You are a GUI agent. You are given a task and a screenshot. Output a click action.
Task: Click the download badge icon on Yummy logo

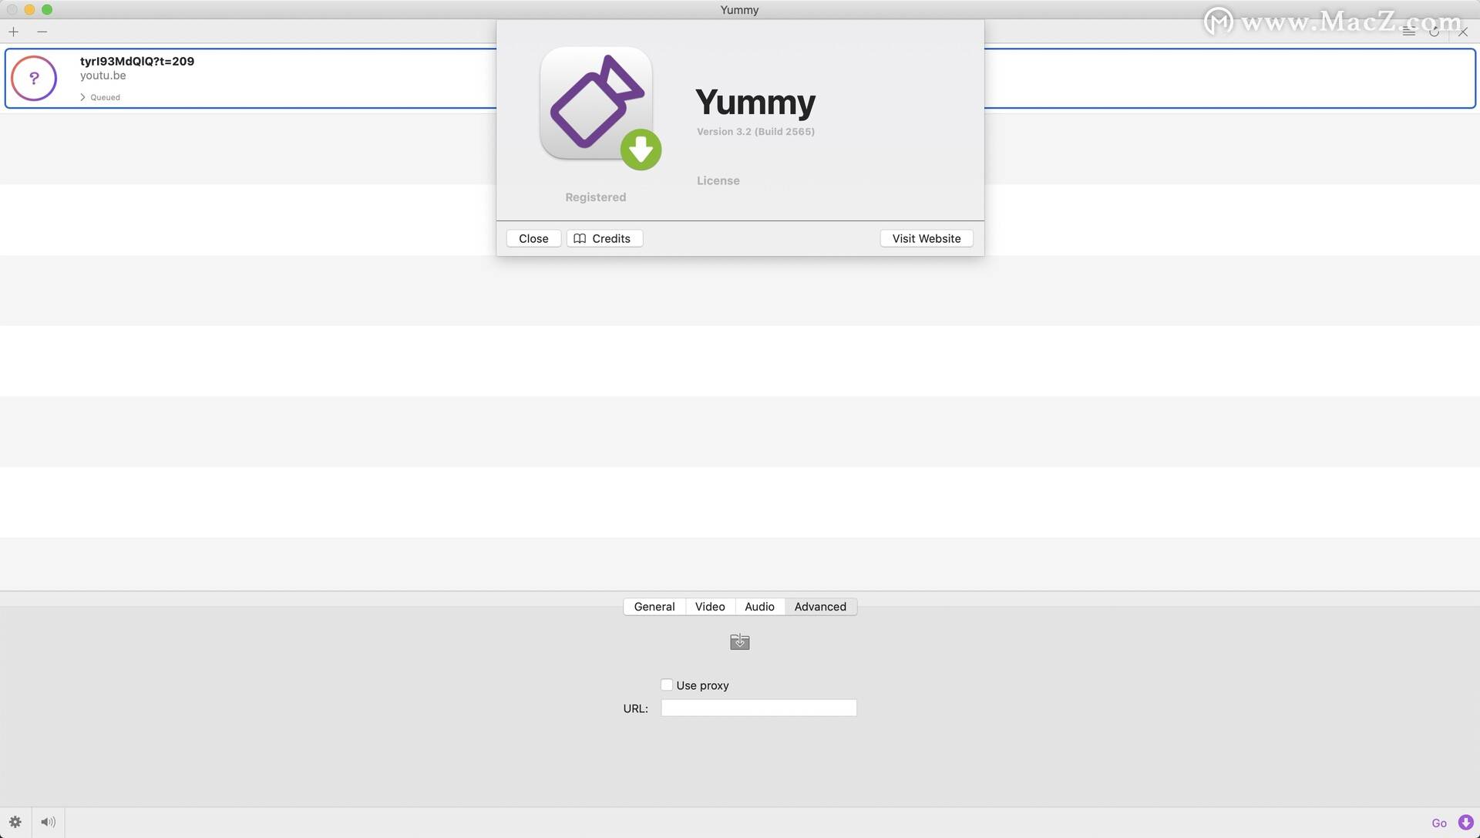click(641, 149)
